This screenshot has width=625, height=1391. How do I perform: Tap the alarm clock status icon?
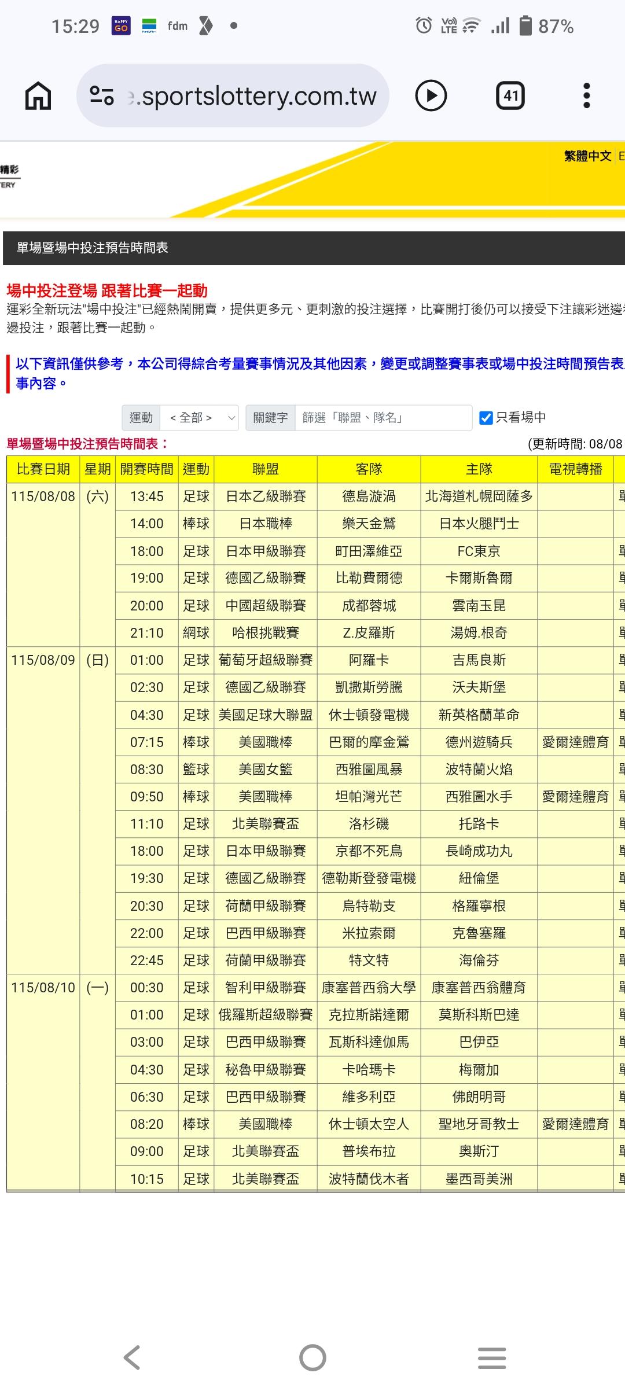click(424, 25)
